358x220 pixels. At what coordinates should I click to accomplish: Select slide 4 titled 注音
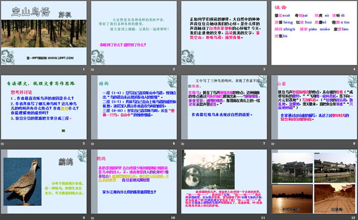tap(314, 33)
